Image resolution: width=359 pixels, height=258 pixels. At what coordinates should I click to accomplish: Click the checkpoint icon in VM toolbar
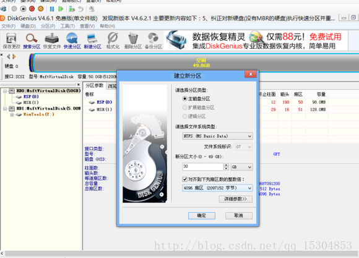click(72, 9)
